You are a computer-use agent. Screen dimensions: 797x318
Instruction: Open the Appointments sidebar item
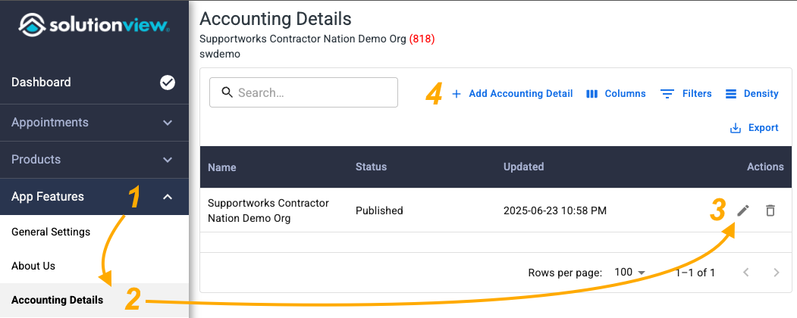tap(50, 122)
